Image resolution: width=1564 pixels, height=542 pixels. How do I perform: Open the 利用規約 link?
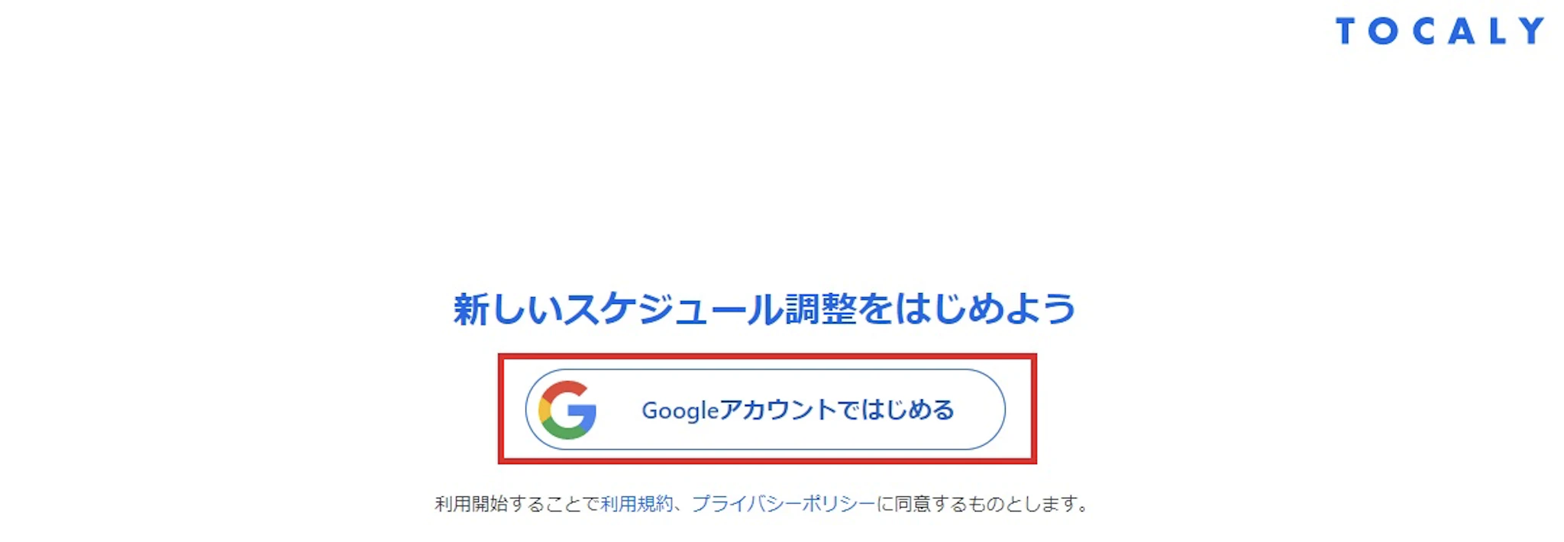pos(636,504)
